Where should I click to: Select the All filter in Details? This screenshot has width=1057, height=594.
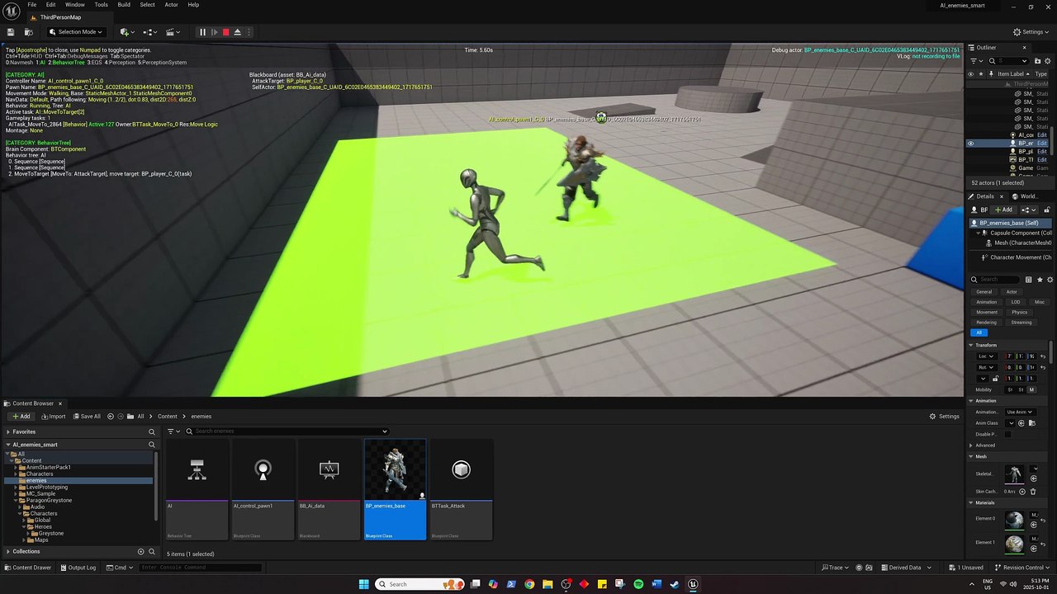click(x=979, y=332)
